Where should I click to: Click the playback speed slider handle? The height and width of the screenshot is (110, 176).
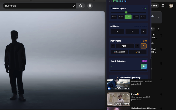[x=126, y=12]
